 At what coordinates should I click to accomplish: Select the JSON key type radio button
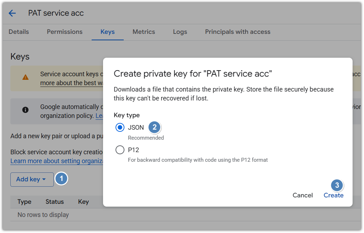[x=120, y=128]
